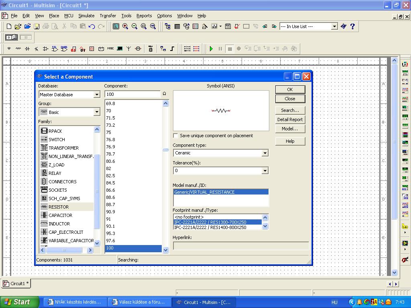
Task: Place an Analog op-amp component icon
Action: pyautogui.click(x=46, y=49)
